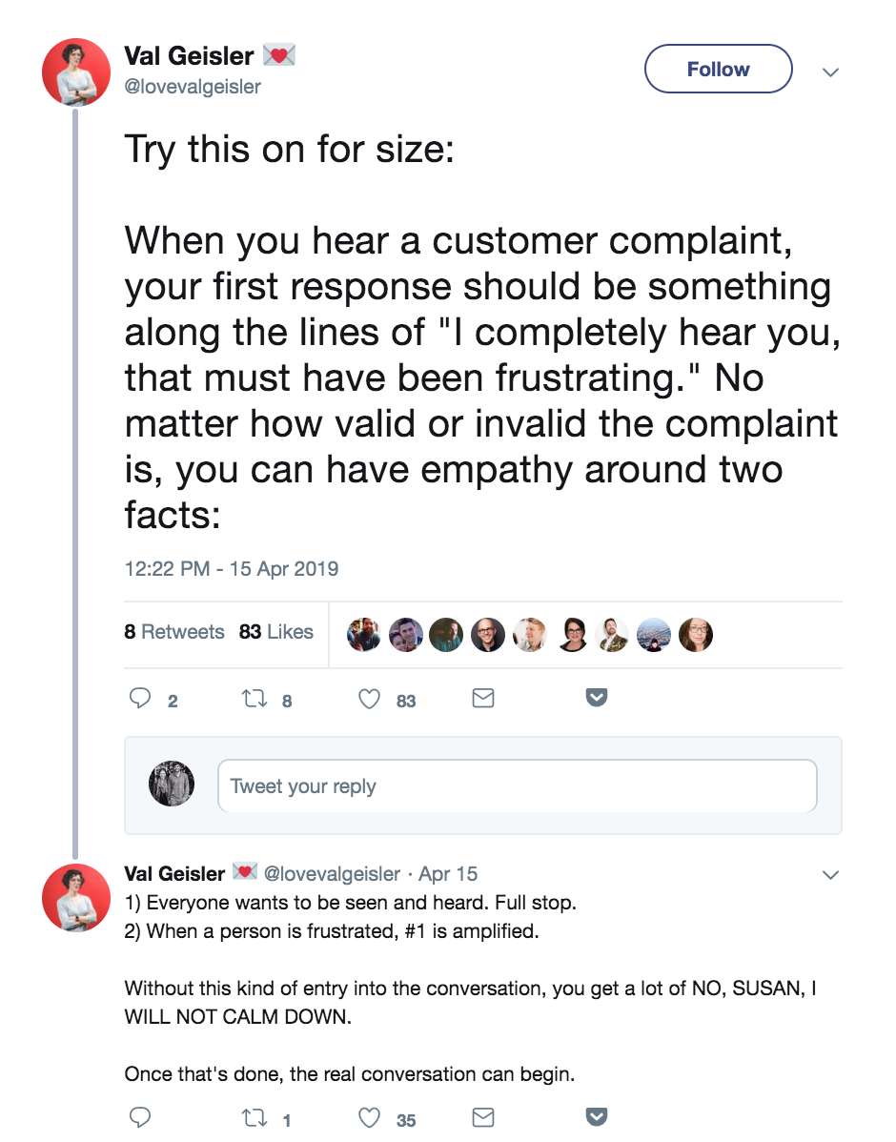Open Val Geisler's profile photo at top
Screen dimensions: 896x1142
coord(76,72)
